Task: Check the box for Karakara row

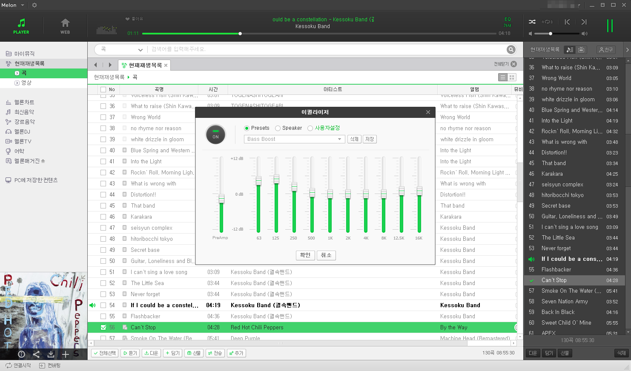Action: [x=103, y=217]
